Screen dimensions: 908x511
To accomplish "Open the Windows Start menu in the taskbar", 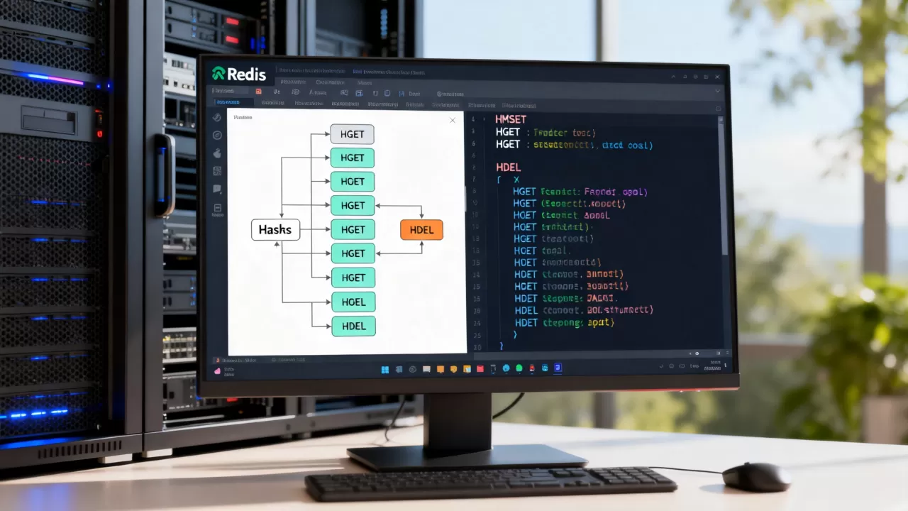I will (x=385, y=369).
